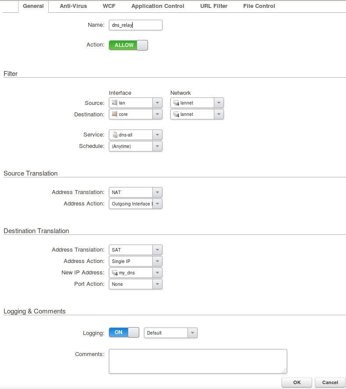
Task: Click the lannet icon in Source Network
Action: tap(177, 103)
